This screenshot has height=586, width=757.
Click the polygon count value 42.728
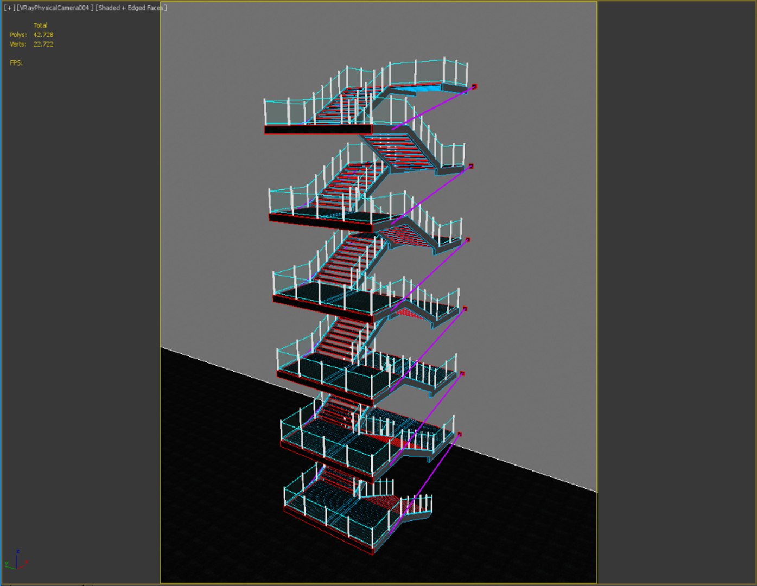(x=43, y=35)
